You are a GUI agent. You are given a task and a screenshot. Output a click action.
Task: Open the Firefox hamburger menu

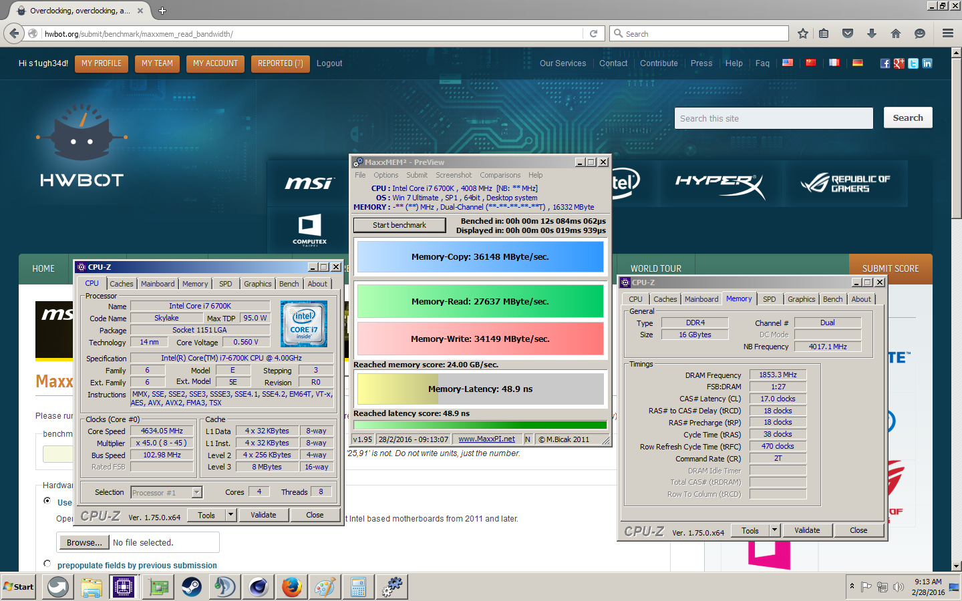coord(947,33)
